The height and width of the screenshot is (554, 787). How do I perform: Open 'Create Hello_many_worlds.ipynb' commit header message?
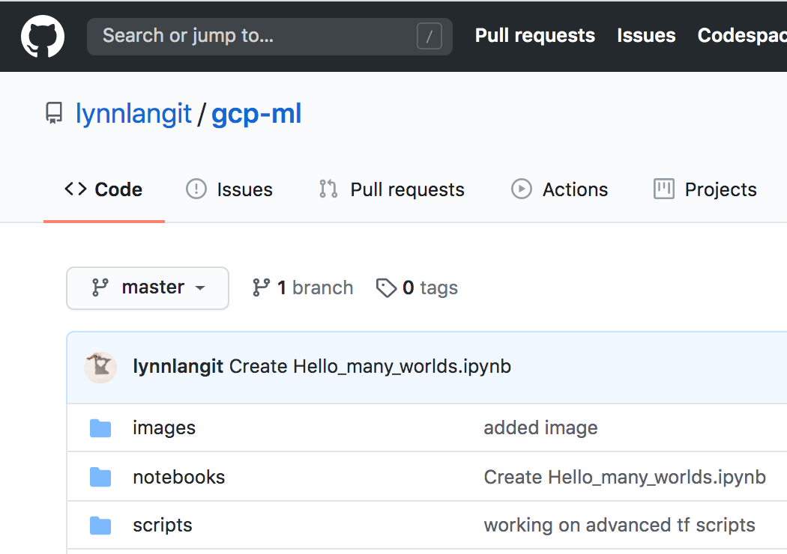point(370,367)
